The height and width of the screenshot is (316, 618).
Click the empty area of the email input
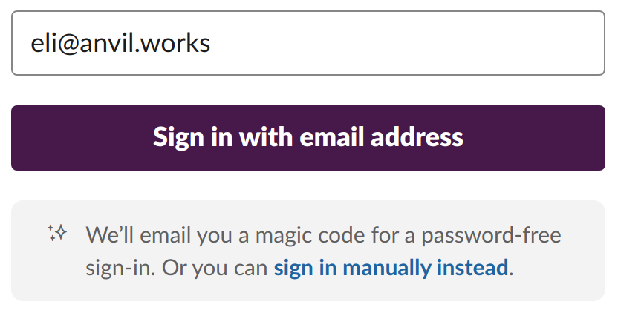406,43
